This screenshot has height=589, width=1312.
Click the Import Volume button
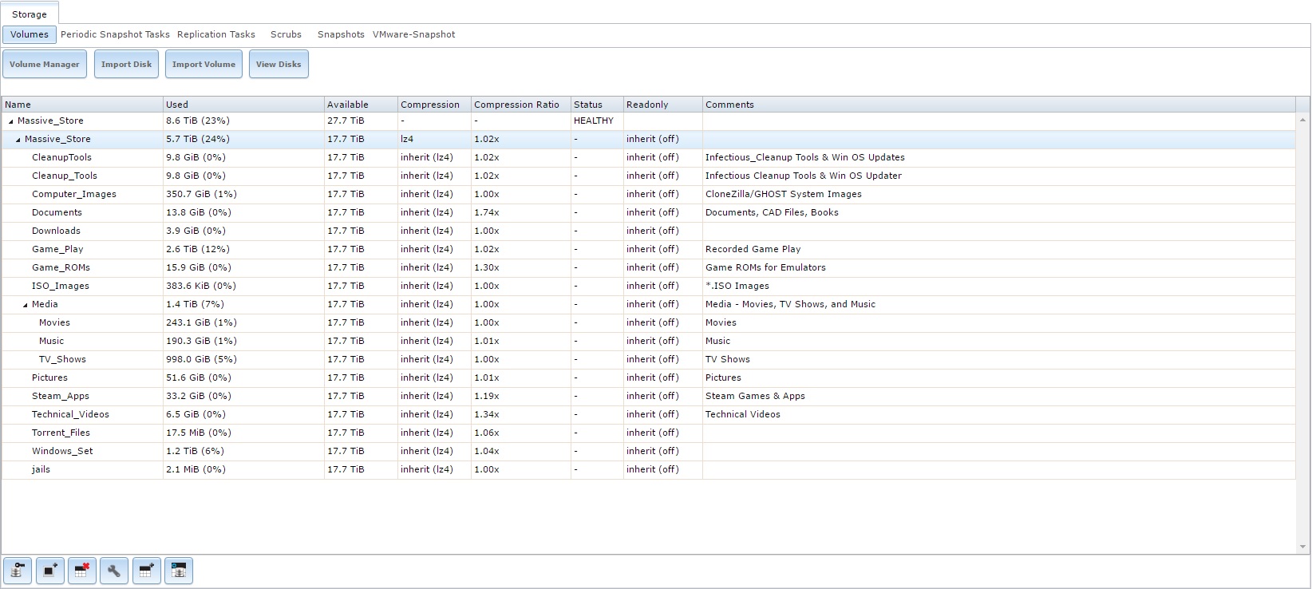click(204, 64)
